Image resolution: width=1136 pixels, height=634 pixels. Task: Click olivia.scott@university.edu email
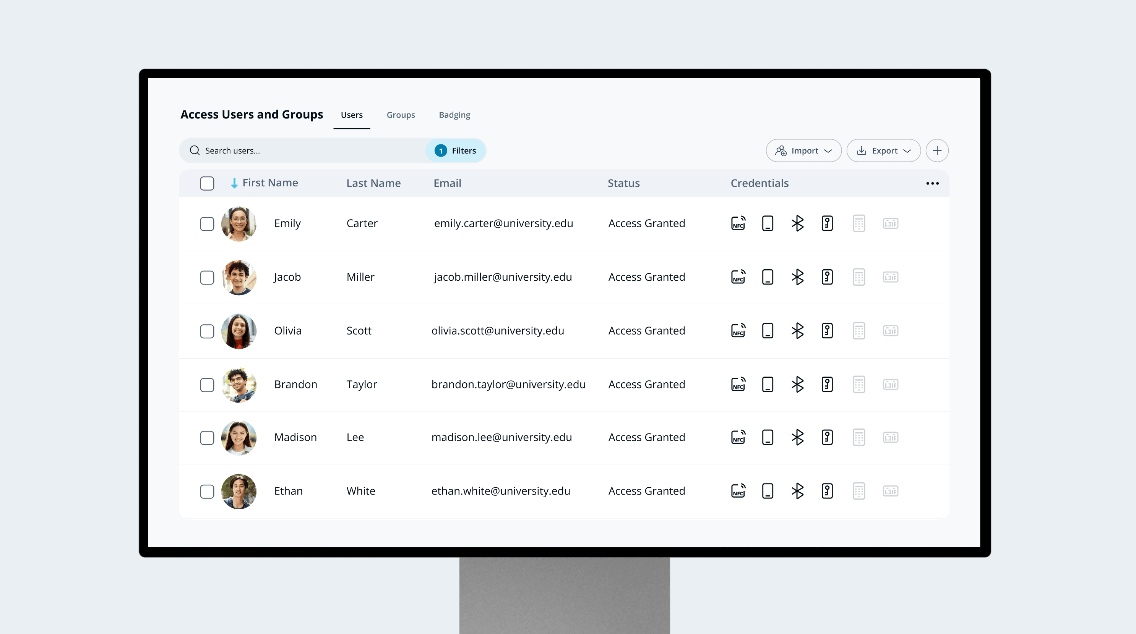497,331
